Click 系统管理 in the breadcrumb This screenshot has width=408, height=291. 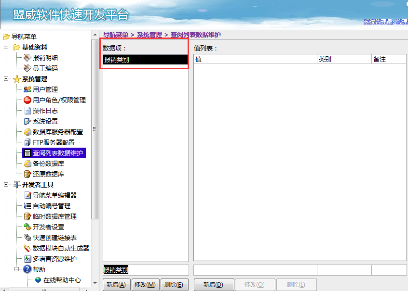(150, 35)
